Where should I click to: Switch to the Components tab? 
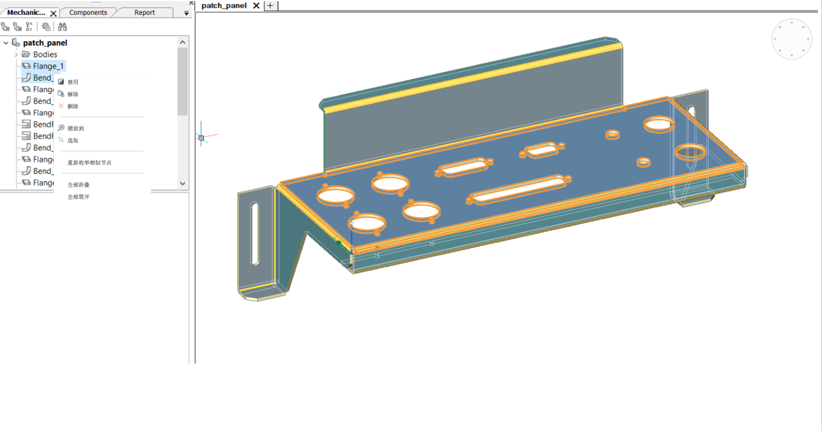tap(88, 13)
